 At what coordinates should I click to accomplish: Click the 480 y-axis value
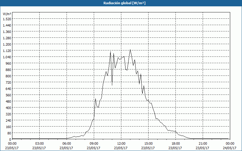pos(9,101)
